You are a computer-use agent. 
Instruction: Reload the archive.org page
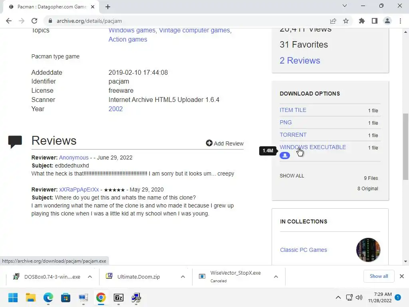(x=34, y=21)
